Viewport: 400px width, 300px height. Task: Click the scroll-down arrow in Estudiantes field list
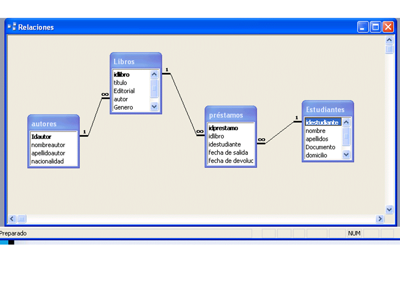point(346,155)
